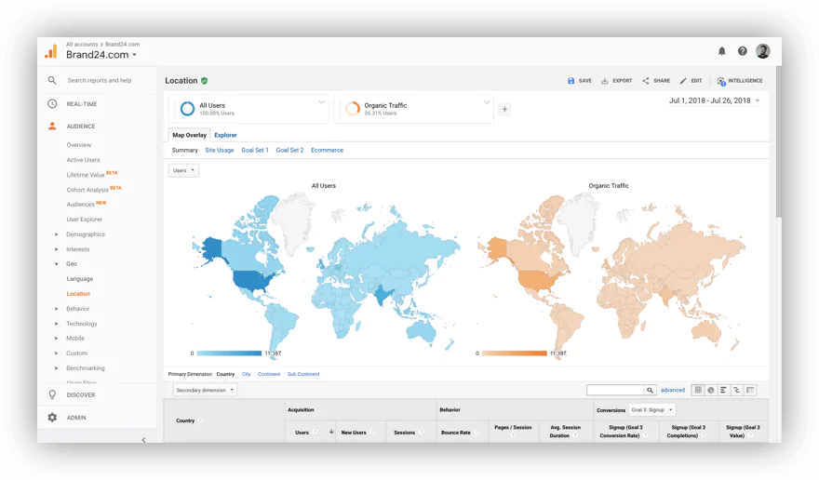Open Cohort Analysis report
Viewport: 819px width, 480px height.
[87, 190]
